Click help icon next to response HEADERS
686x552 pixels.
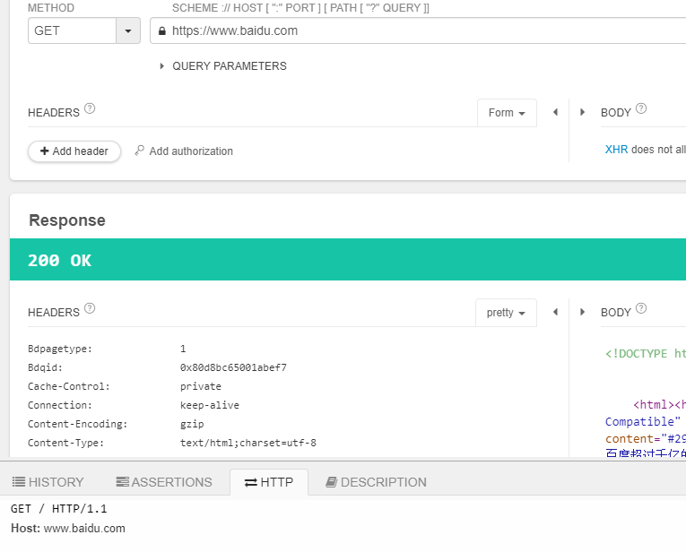(x=90, y=309)
